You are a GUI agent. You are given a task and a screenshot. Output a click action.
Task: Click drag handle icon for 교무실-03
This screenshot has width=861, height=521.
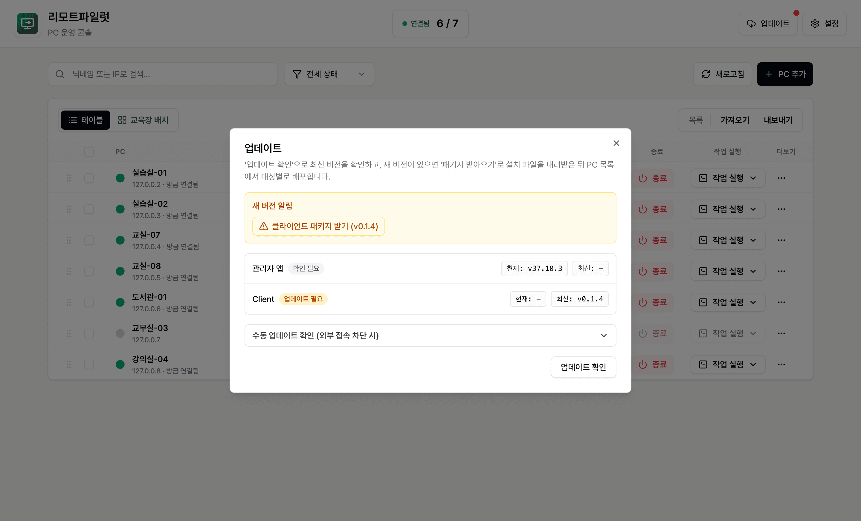69,333
